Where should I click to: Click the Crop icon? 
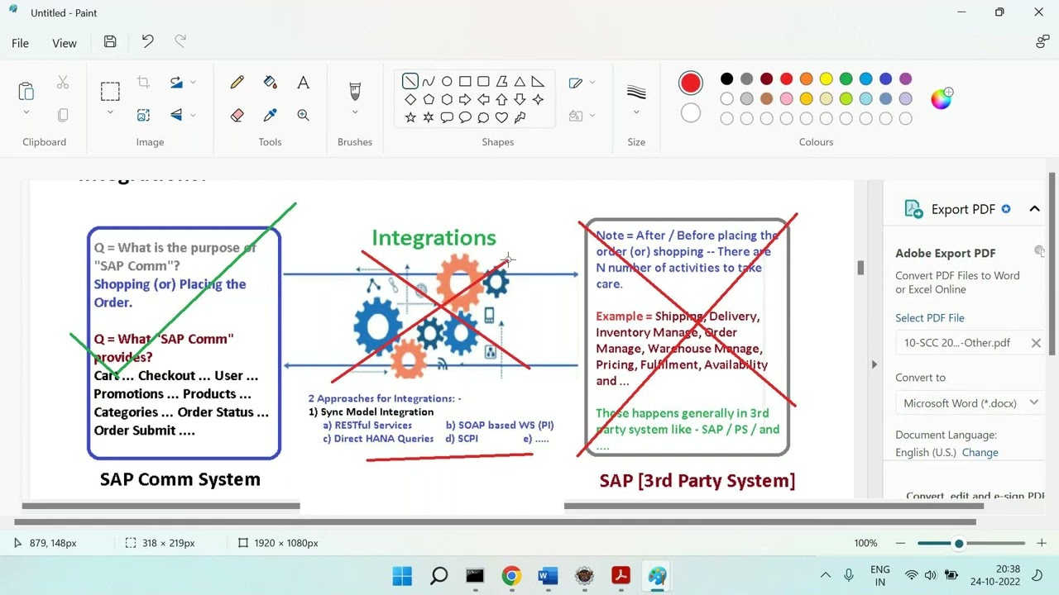(143, 83)
